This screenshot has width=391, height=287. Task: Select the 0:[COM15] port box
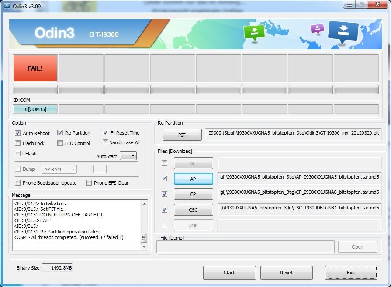(35, 109)
